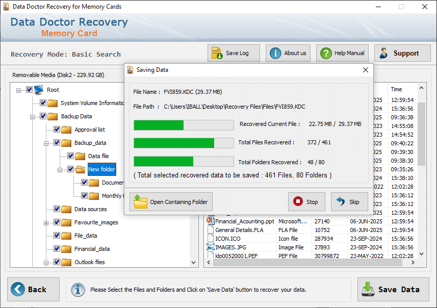Click the Time column header
Image resolution: width=437 pixels, height=308 pixels.
401,89
